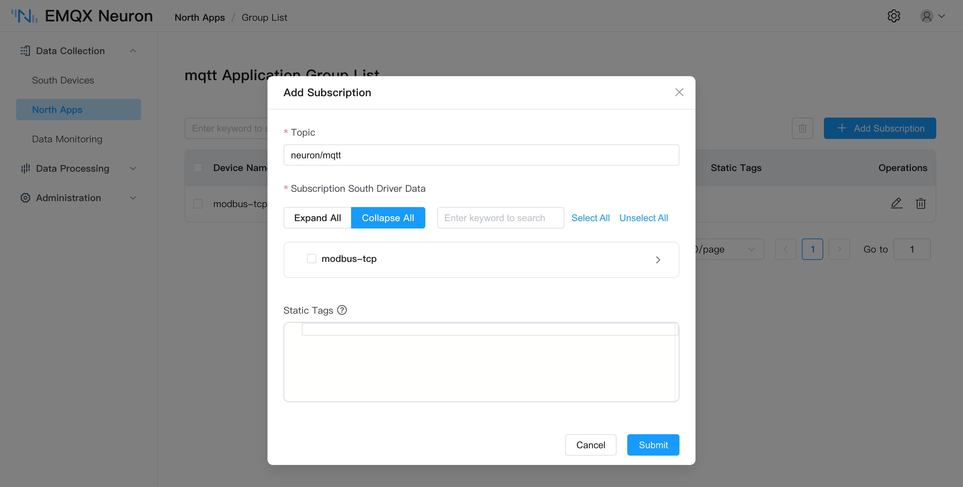Expand the modbus-tcp driver chevron
Screen dimensions: 963x487
pyautogui.click(x=658, y=260)
